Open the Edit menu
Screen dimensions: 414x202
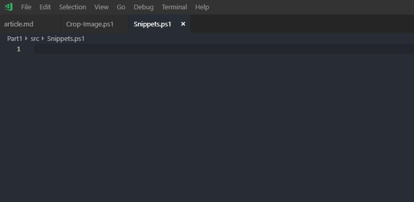pos(45,7)
